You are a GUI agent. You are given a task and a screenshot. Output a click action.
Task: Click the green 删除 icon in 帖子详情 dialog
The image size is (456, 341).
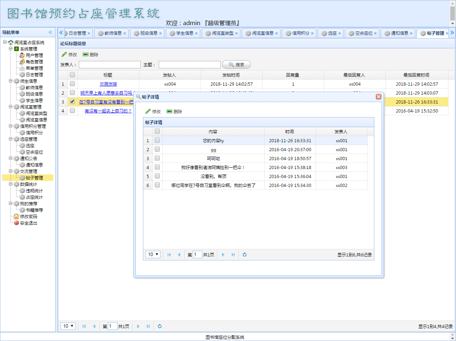point(169,111)
